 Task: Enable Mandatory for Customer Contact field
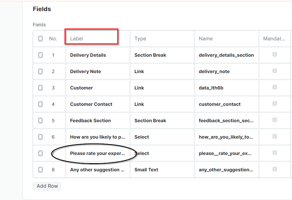click(x=274, y=103)
